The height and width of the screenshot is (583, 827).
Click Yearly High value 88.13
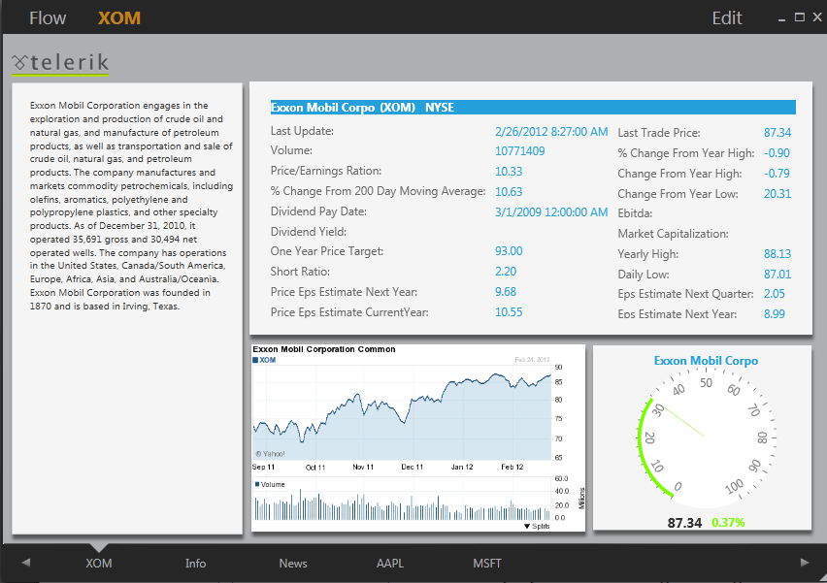coord(777,253)
